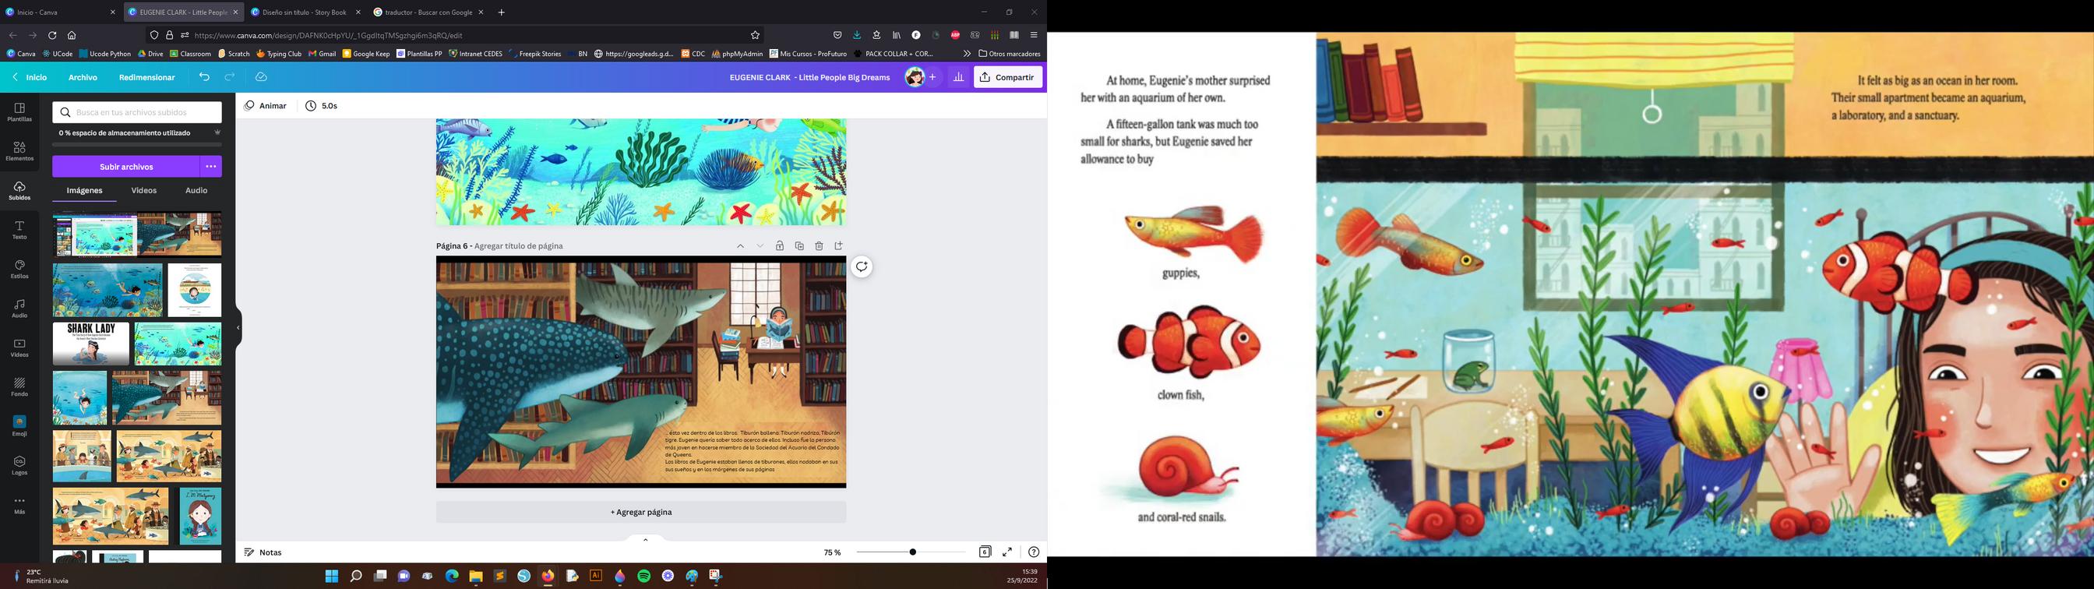Open Spotify from the taskbar
This screenshot has width=2094, height=589.
click(643, 576)
